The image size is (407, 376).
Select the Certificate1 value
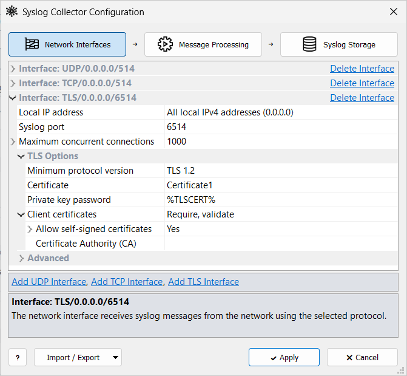pyautogui.click(x=281, y=185)
